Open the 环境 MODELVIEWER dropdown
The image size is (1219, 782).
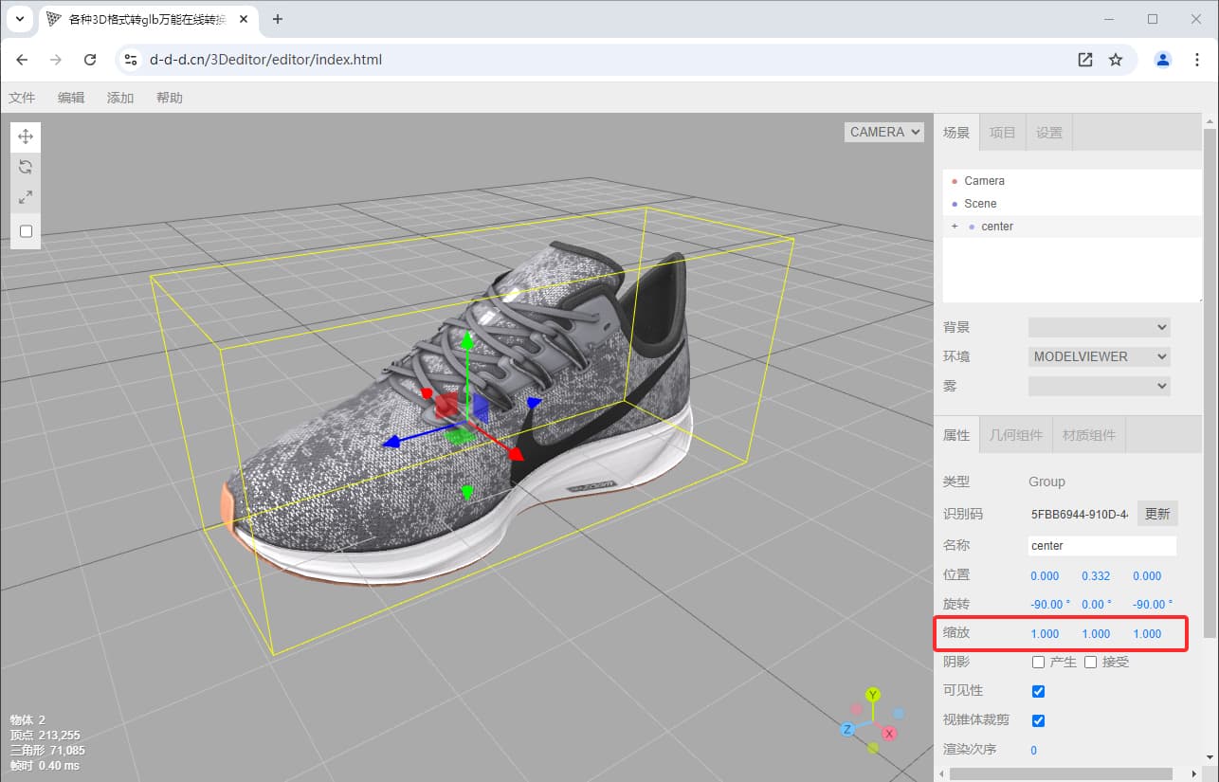(x=1100, y=356)
